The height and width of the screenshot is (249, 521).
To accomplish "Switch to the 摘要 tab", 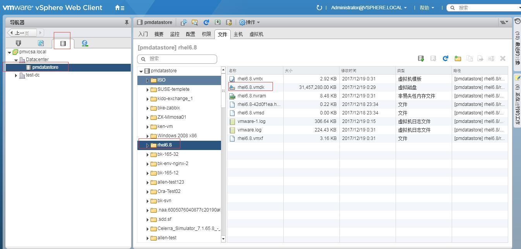I will coord(159,34).
